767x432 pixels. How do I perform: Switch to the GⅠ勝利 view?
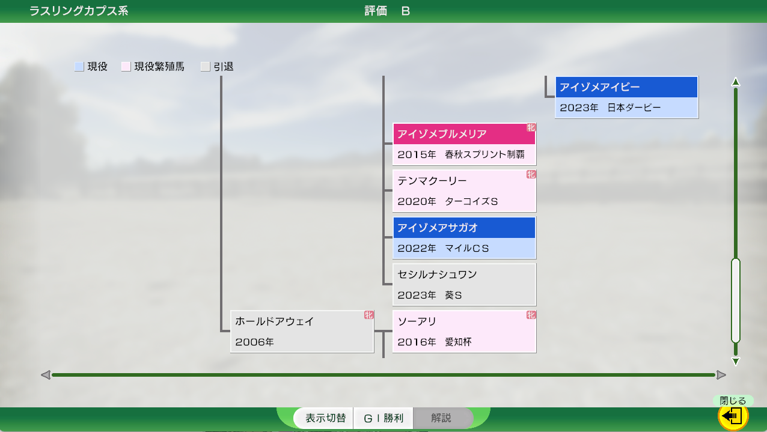383,418
